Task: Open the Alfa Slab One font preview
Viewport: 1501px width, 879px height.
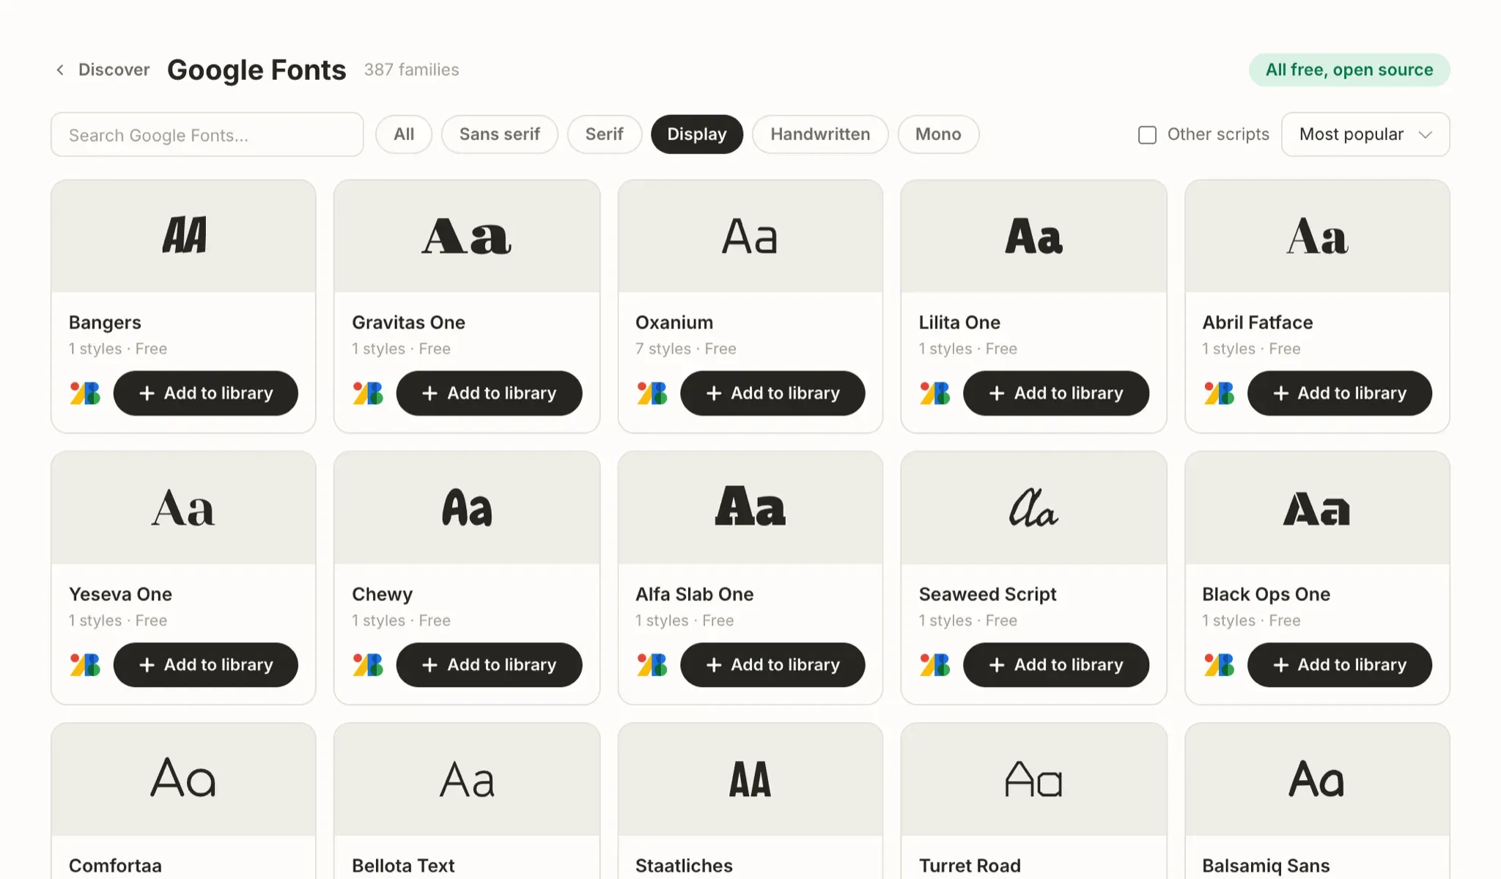Action: [x=750, y=508]
